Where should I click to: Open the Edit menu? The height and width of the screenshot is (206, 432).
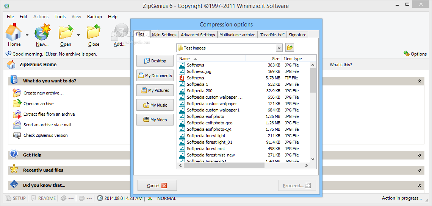(23, 17)
